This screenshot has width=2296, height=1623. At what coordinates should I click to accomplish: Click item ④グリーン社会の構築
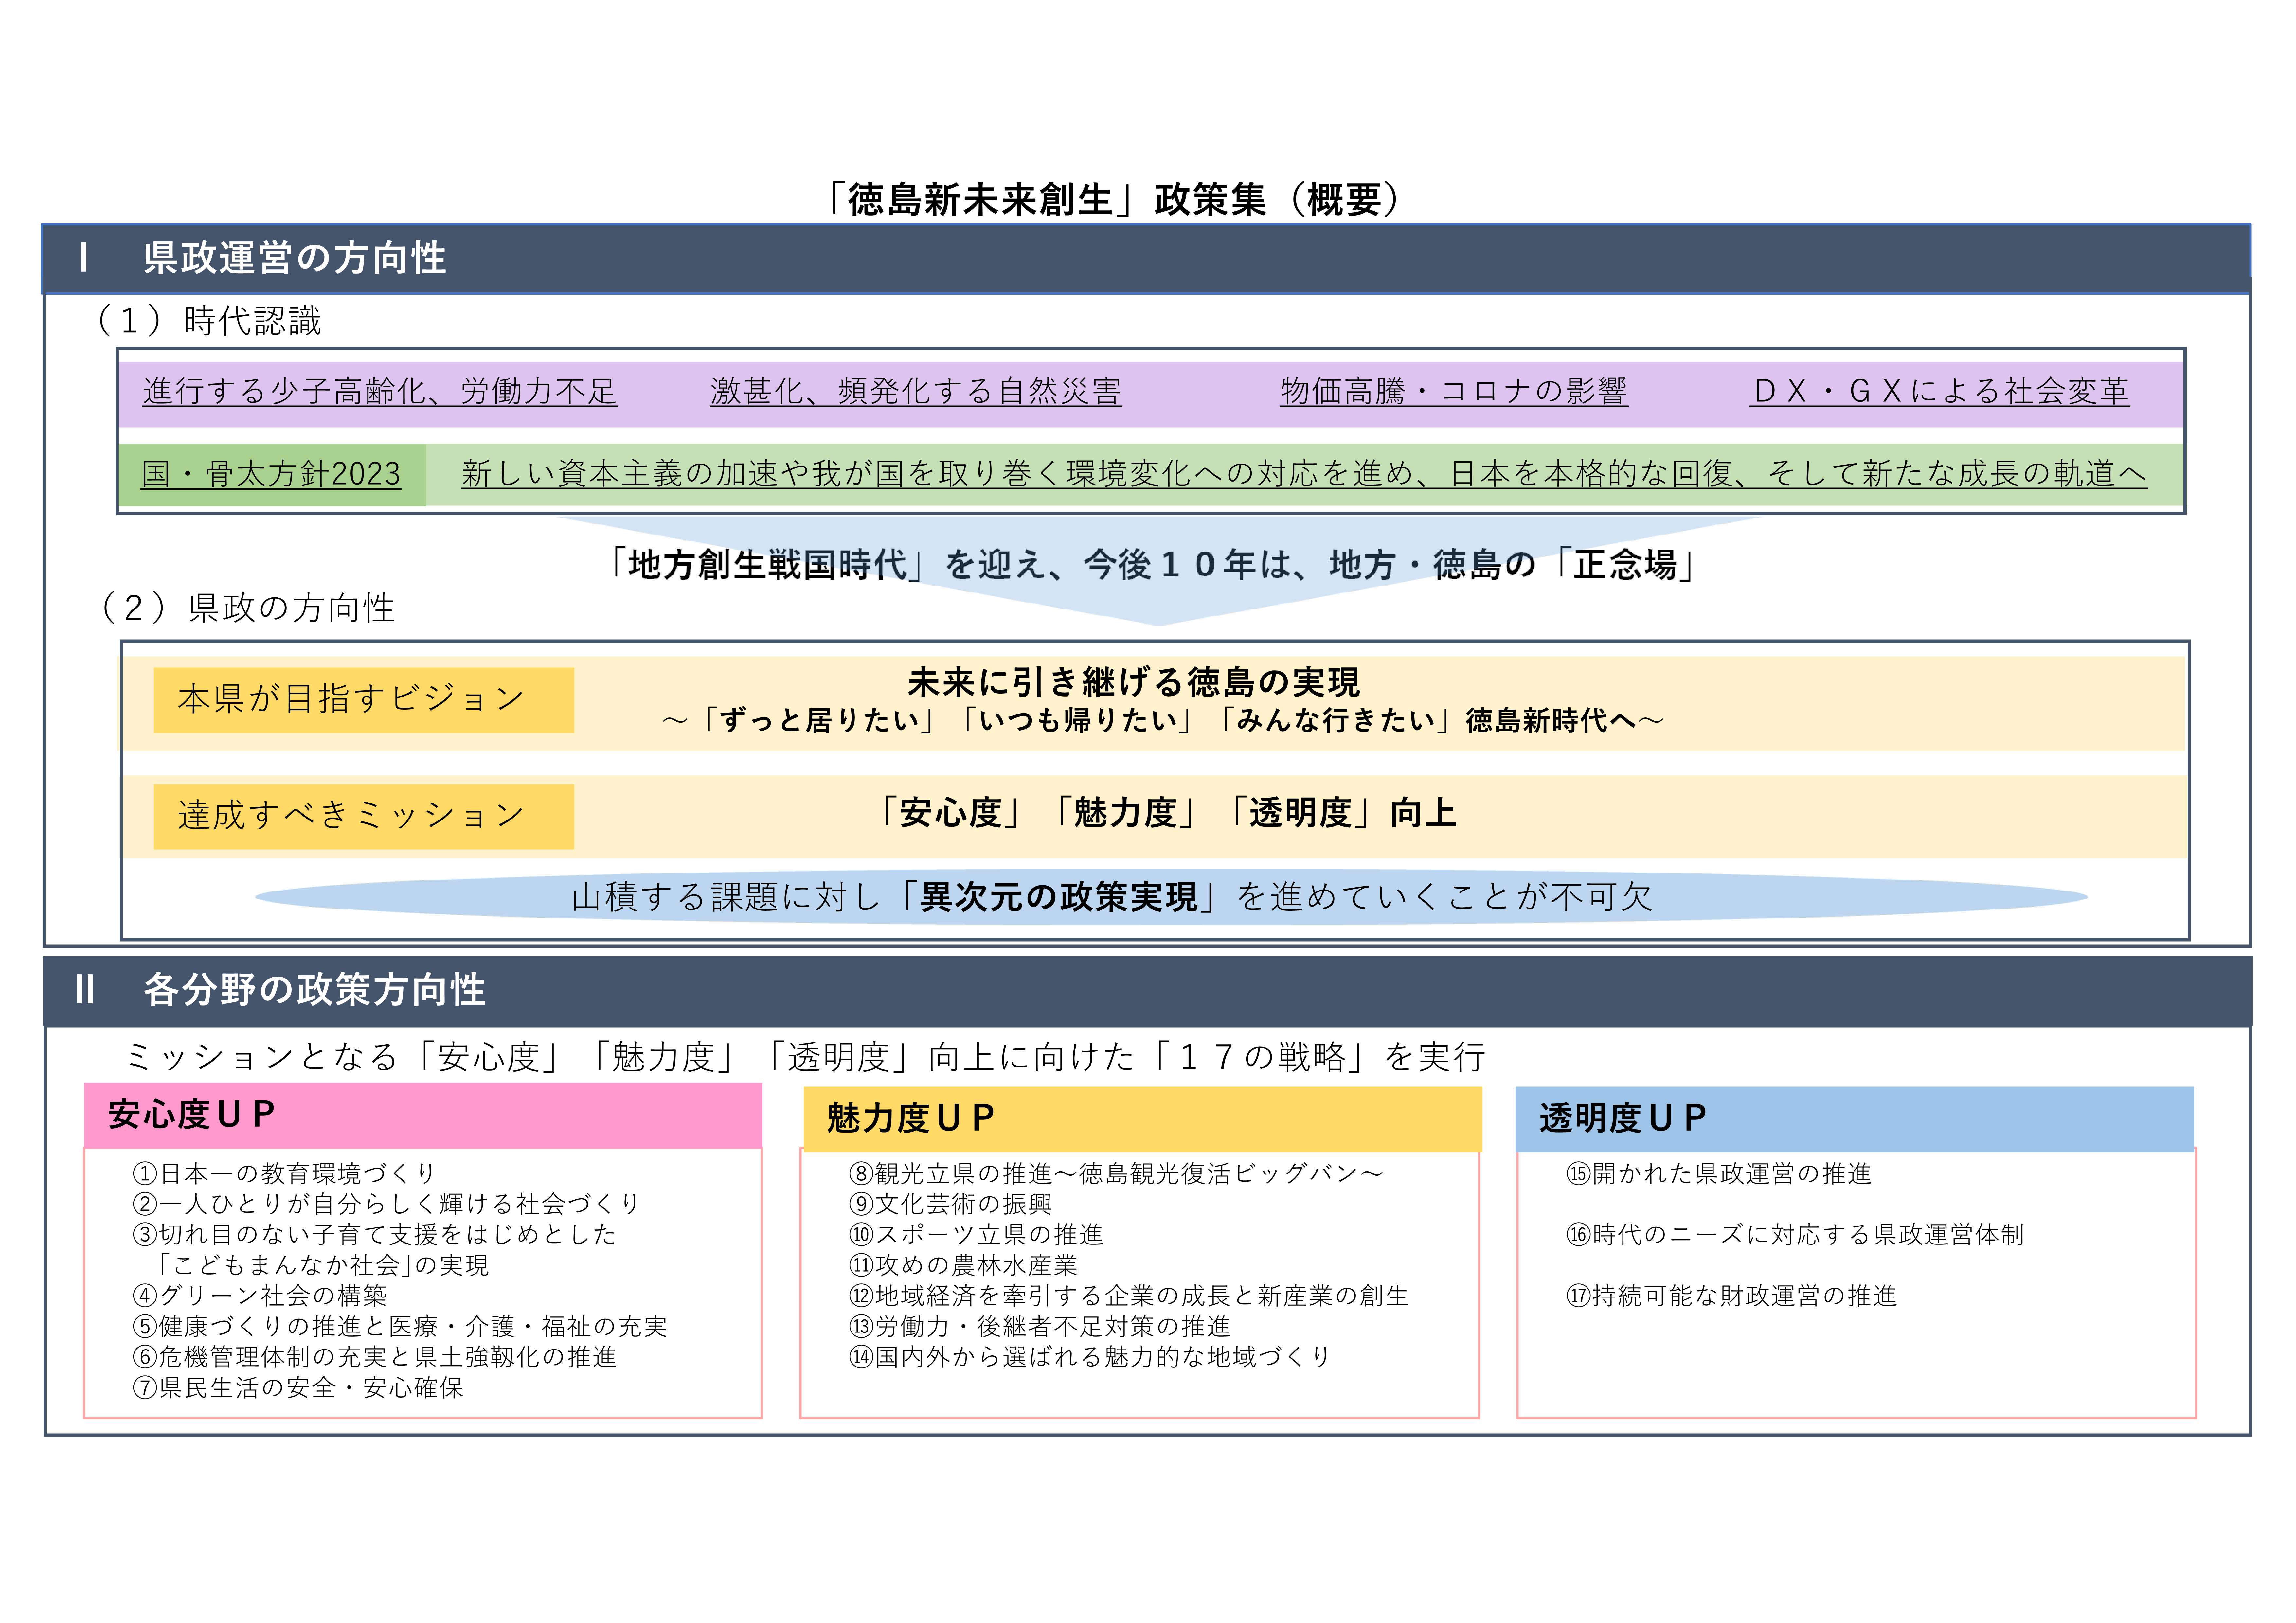(260, 1296)
